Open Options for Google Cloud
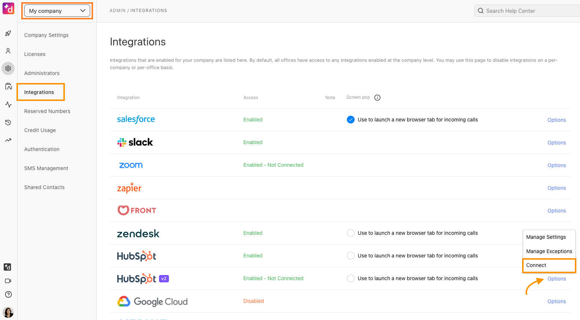 (557, 301)
